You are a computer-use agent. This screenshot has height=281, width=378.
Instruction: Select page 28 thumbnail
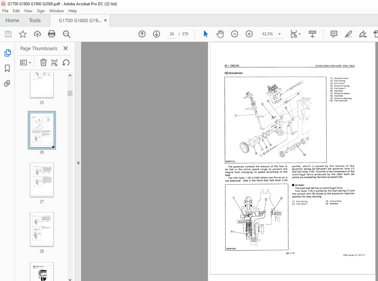pyautogui.click(x=42, y=229)
